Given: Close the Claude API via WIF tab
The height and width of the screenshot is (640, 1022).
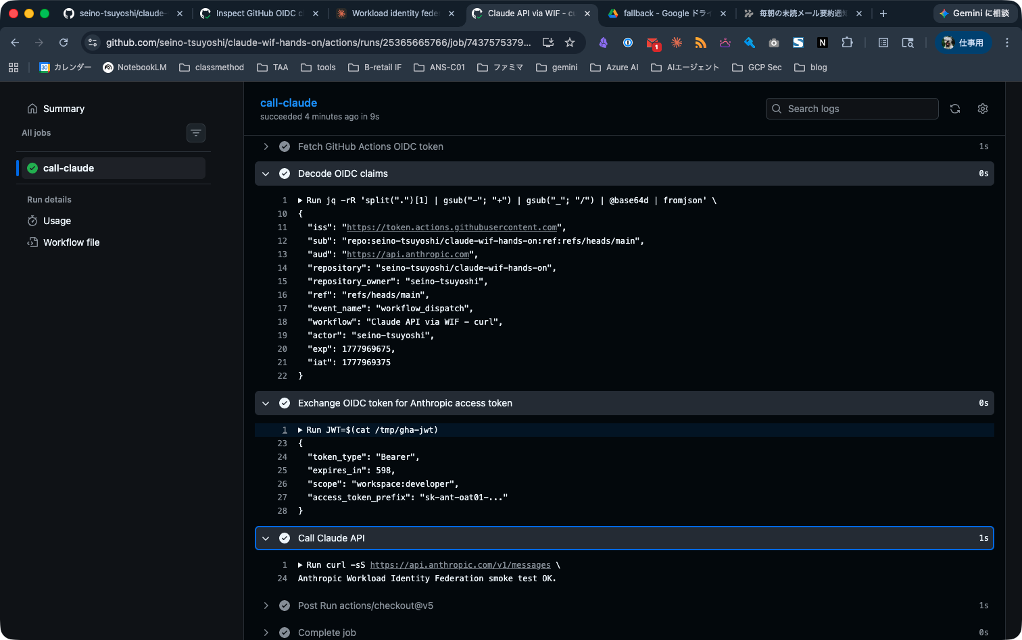Looking at the screenshot, I should tap(587, 14).
